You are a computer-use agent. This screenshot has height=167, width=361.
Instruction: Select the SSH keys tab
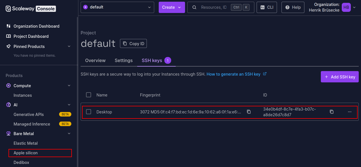156,60
